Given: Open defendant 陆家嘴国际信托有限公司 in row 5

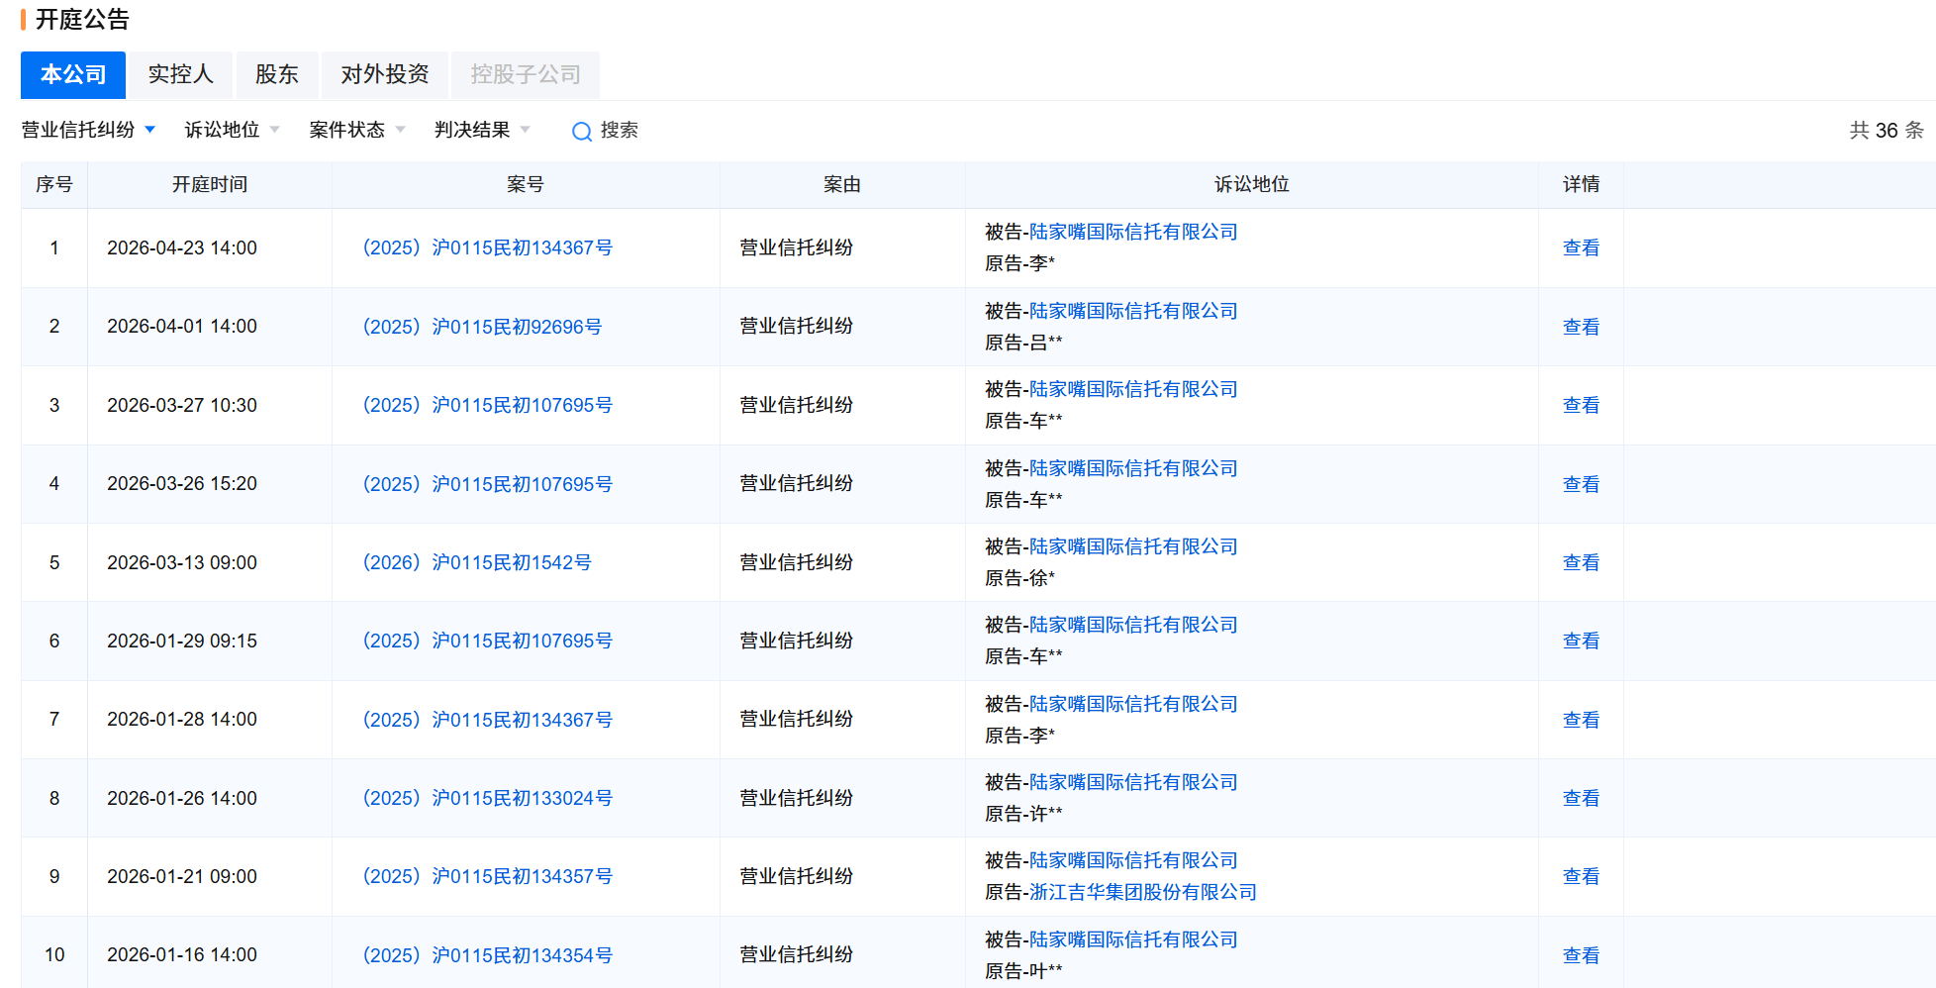Looking at the screenshot, I should point(1133,546).
